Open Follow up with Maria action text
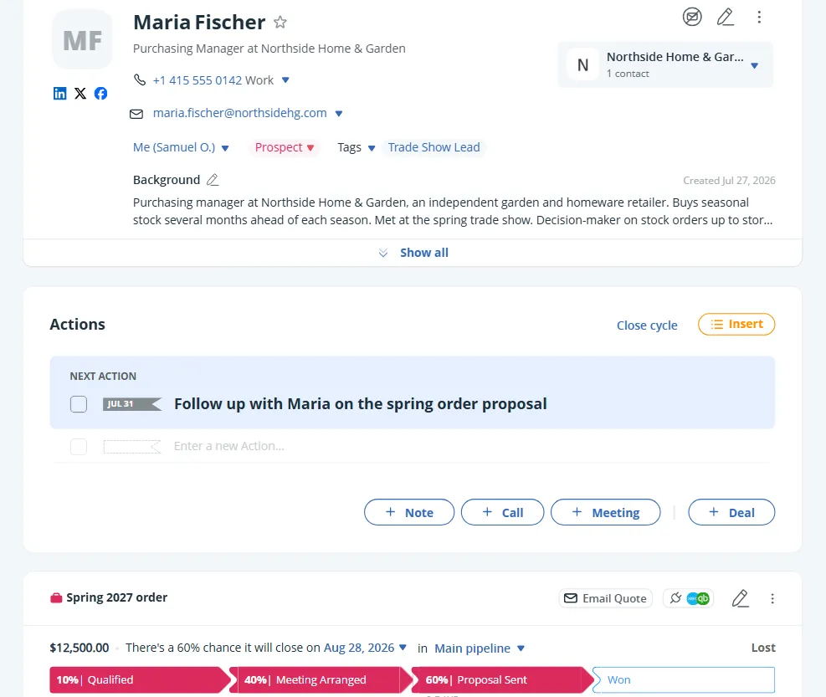The image size is (826, 697). 361,403
